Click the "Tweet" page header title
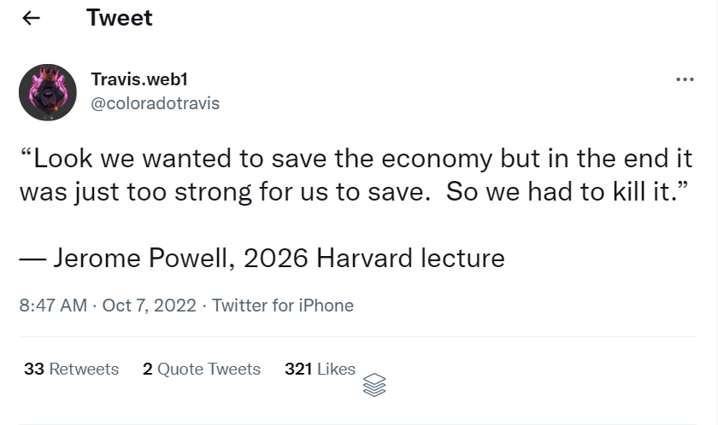Viewport: 718px width, 425px height. pyautogui.click(x=120, y=18)
